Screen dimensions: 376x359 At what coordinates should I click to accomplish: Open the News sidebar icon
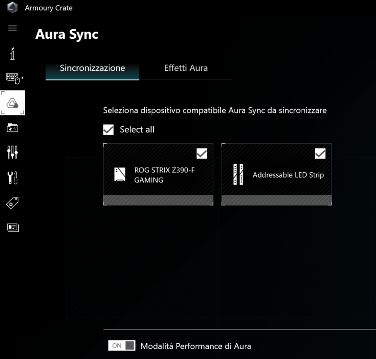click(x=13, y=227)
